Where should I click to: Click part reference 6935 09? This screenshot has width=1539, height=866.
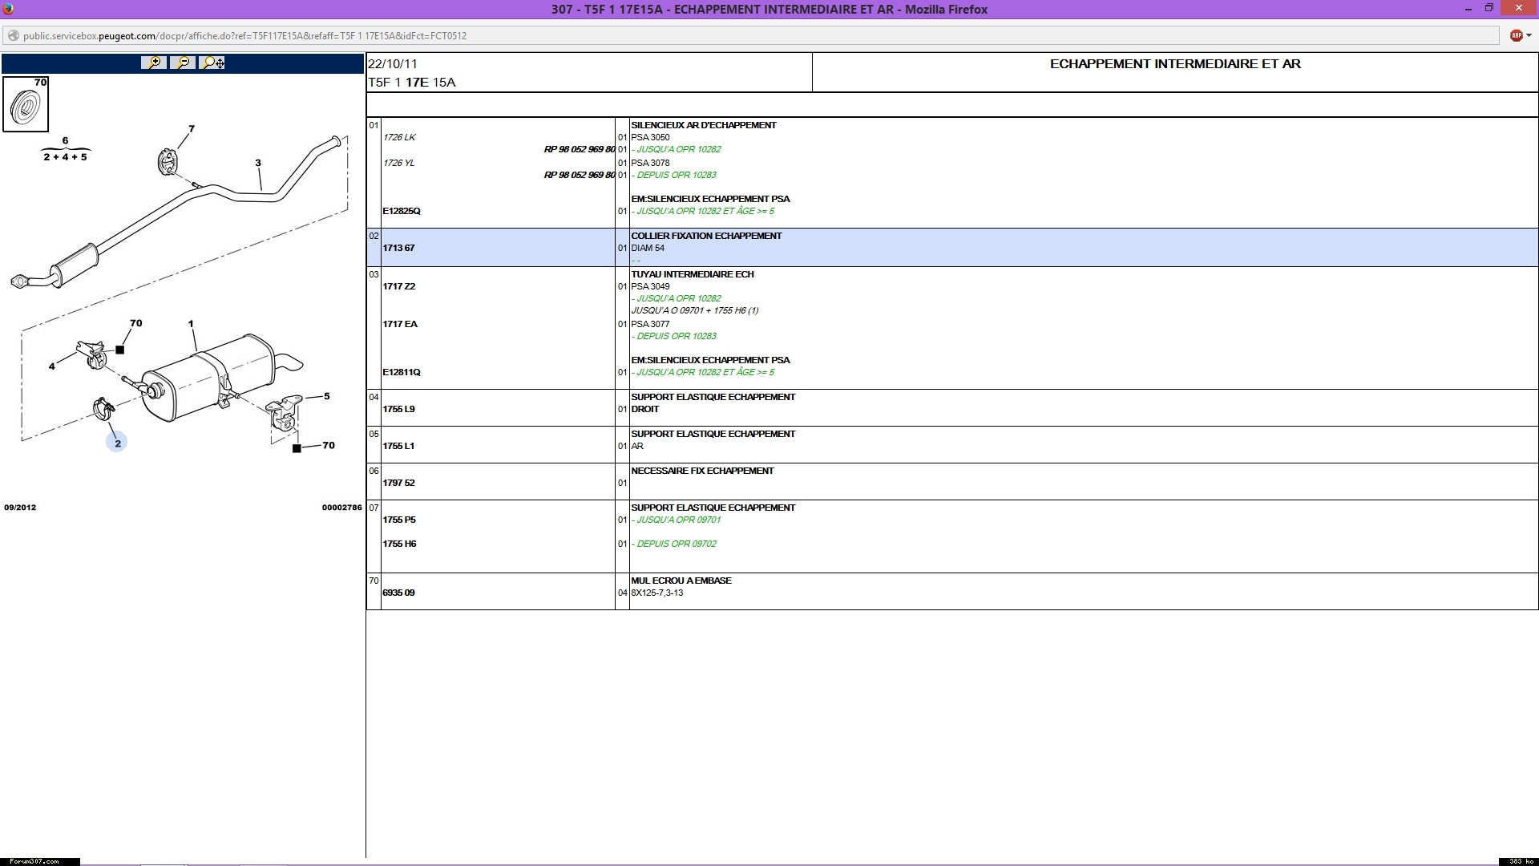pos(398,593)
